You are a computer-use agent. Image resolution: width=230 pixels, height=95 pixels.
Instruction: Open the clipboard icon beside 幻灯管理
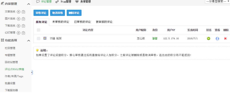point(23,33)
